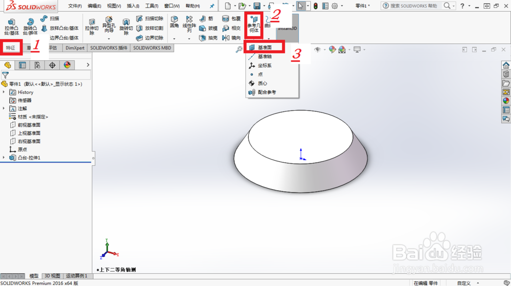Click the Extruded Boss/Base (拉伸凸台/基体) tool
Viewport: 511px width, 286px height.
pyautogui.click(x=11, y=26)
